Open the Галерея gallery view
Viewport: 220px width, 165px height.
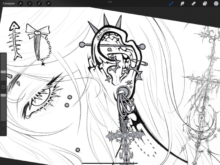(9, 4)
